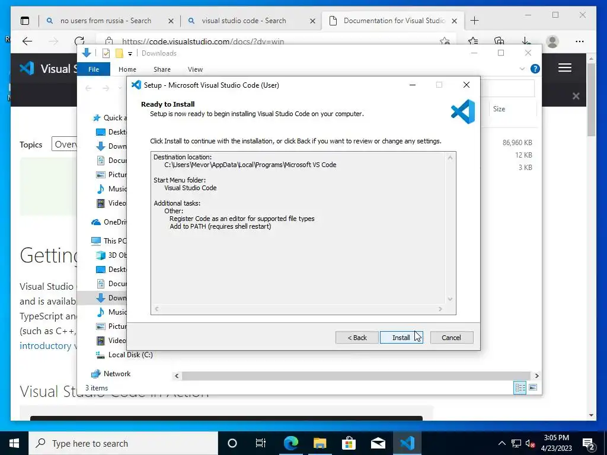
Task: Show hidden system tray icons
Action: coord(501,443)
